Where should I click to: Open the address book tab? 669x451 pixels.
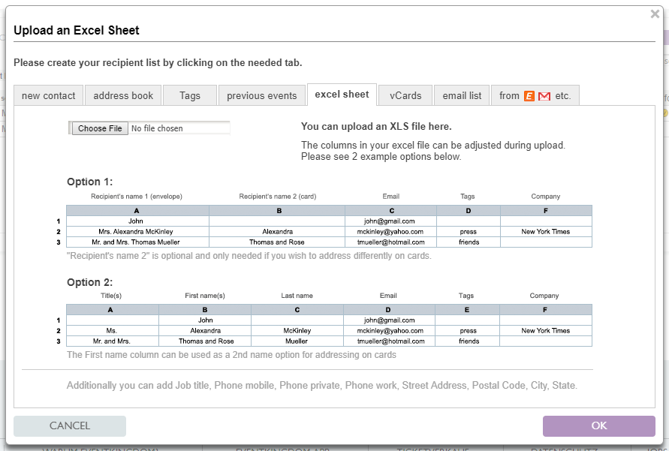coord(123,95)
